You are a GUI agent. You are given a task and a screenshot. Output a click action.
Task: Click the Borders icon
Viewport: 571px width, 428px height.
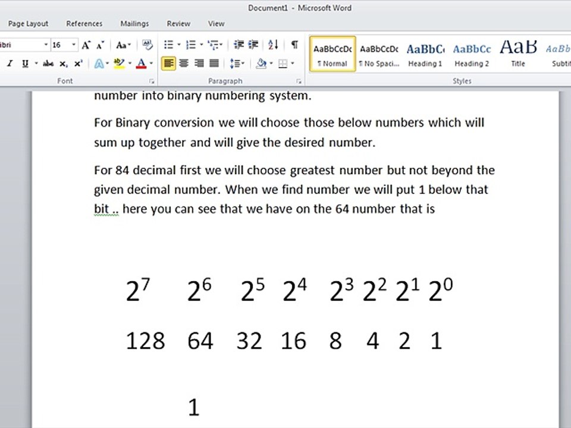coord(283,64)
